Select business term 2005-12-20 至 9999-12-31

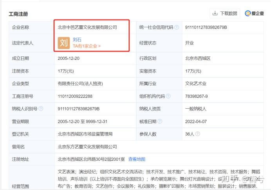[x=83, y=122]
